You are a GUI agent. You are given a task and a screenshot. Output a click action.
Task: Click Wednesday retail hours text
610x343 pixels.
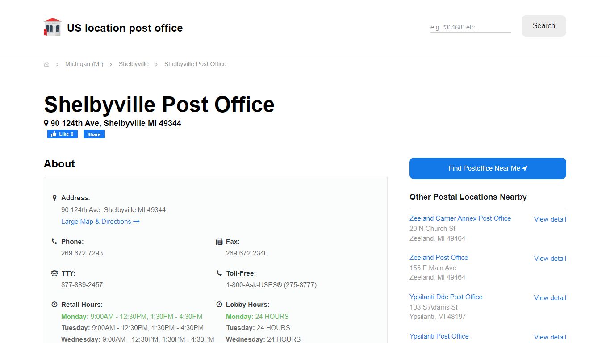[138, 339]
